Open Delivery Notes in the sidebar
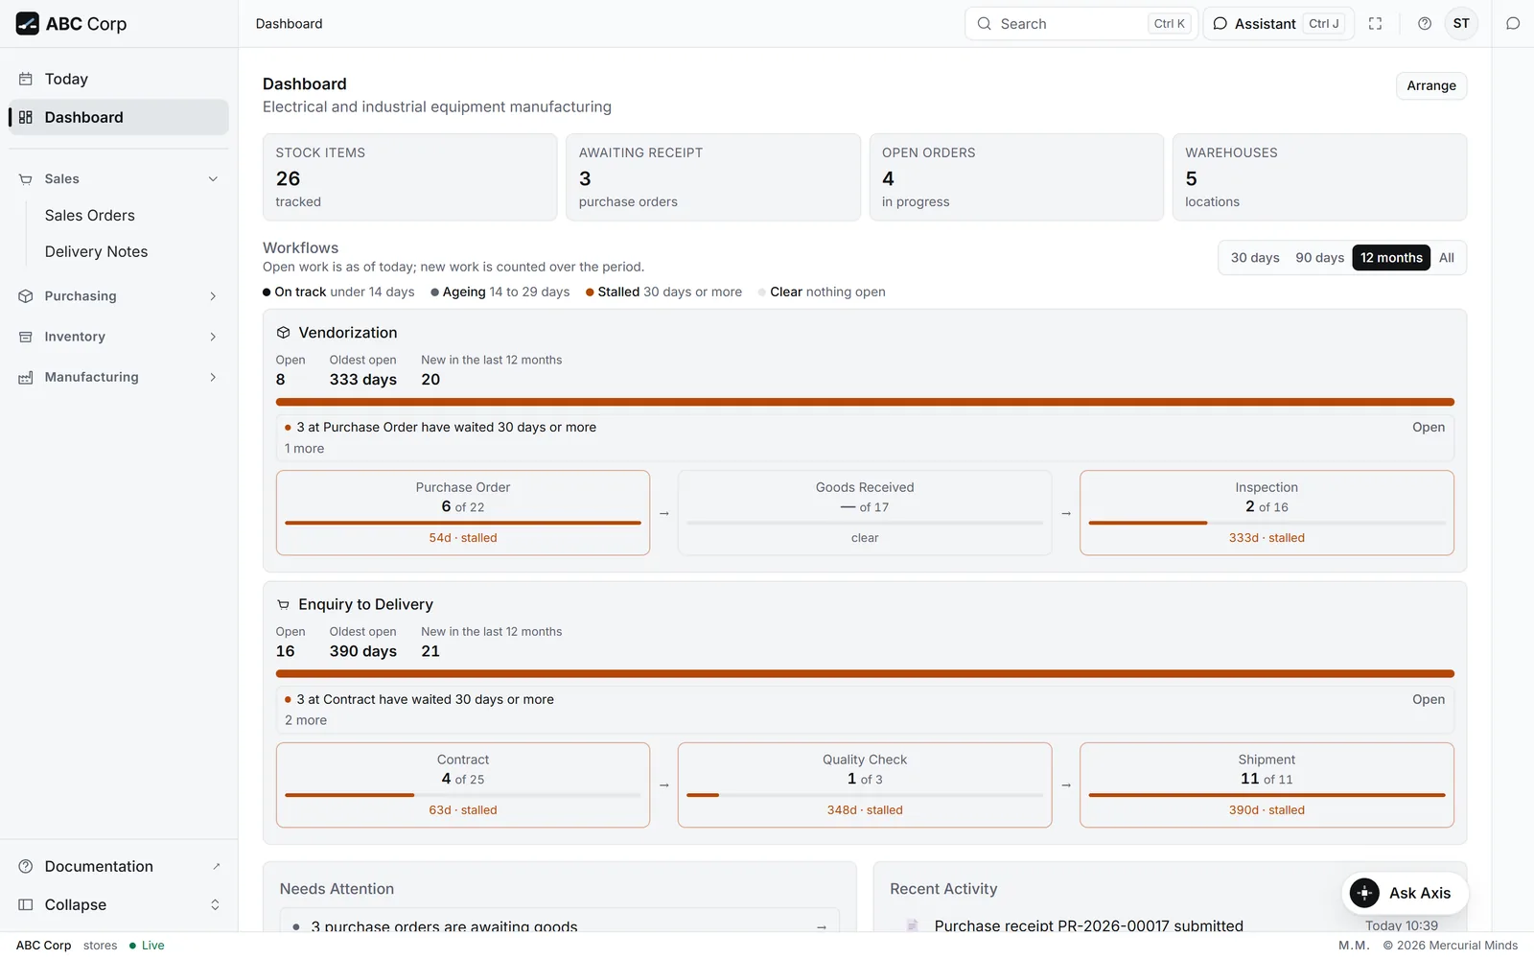This screenshot has height=959, width=1534. (x=96, y=252)
